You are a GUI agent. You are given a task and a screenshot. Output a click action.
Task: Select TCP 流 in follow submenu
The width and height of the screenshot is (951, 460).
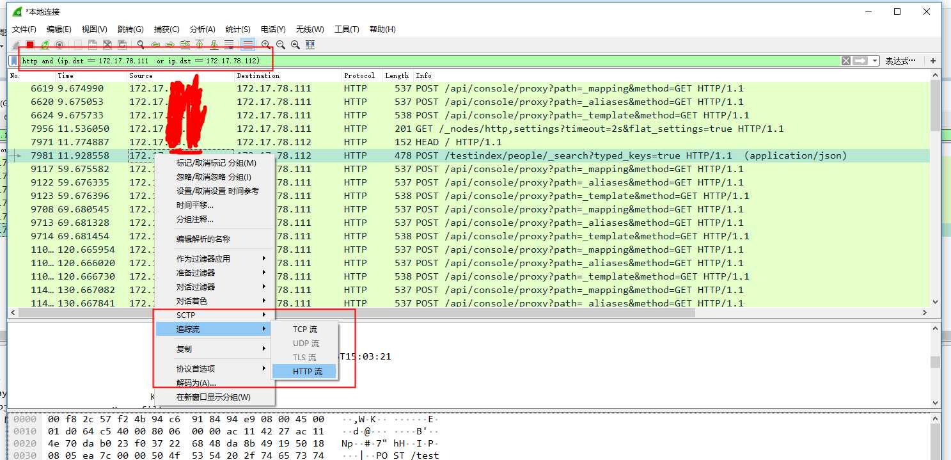(x=304, y=329)
